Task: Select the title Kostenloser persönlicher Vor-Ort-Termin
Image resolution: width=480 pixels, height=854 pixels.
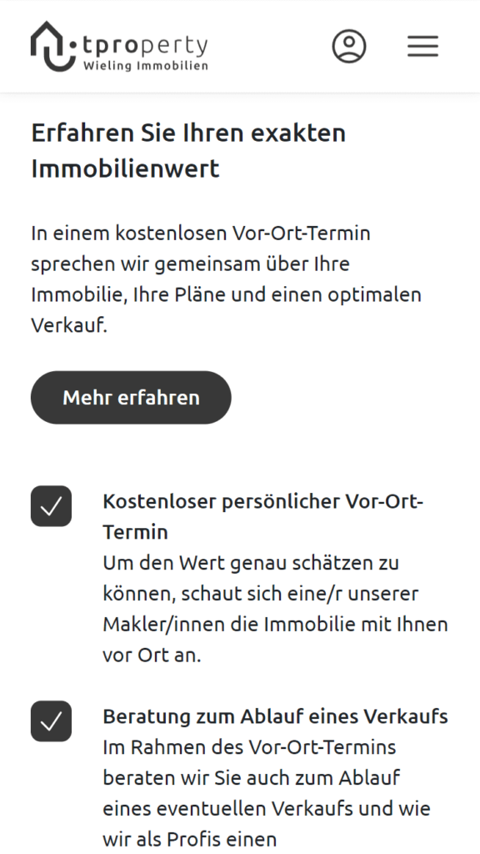Action: (x=262, y=516)
